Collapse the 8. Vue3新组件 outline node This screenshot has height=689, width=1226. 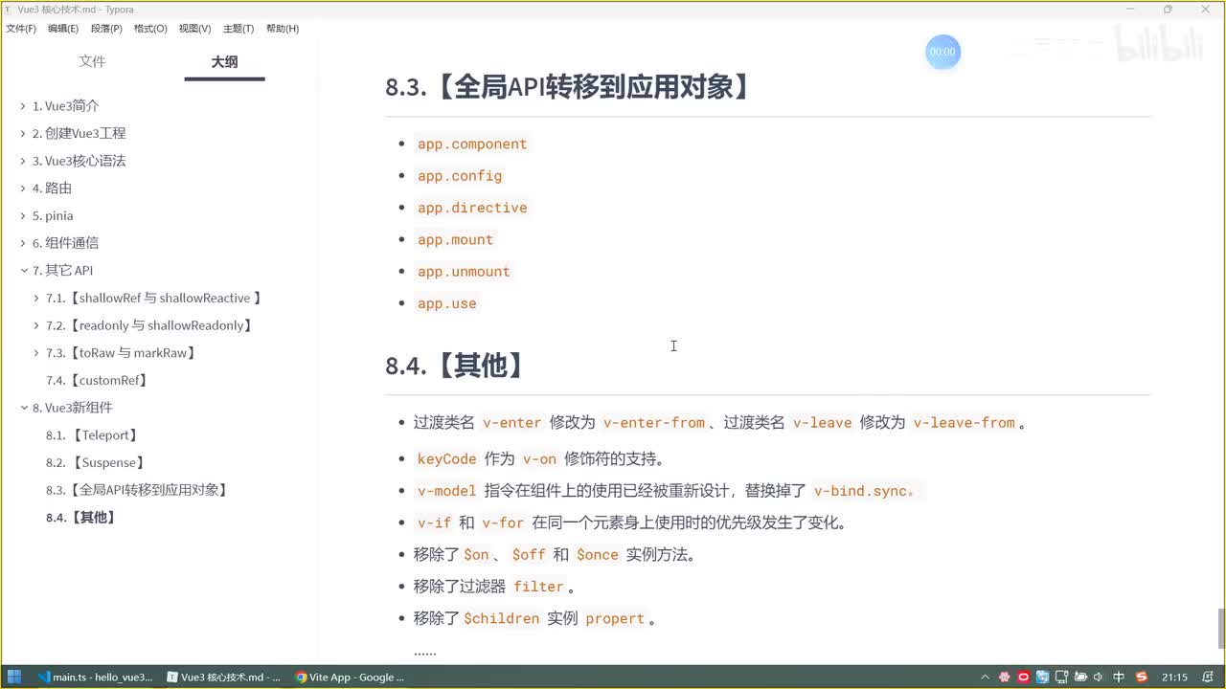click(x=23, y=408)
